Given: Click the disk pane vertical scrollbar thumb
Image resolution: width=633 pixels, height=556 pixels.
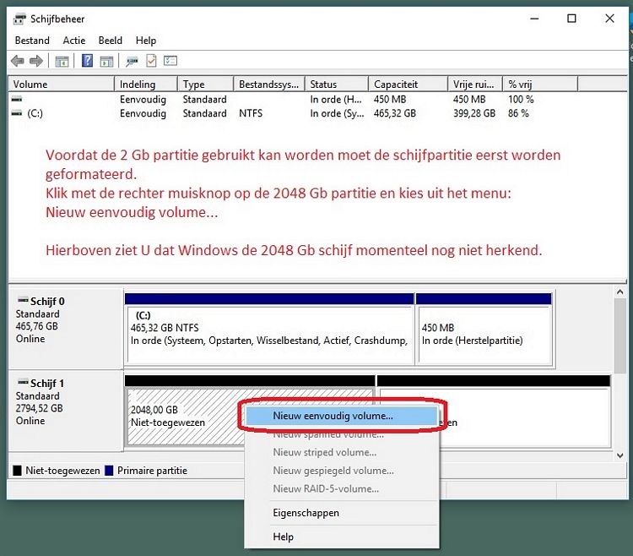Looking at the screenshot, I should pos(620,335).
